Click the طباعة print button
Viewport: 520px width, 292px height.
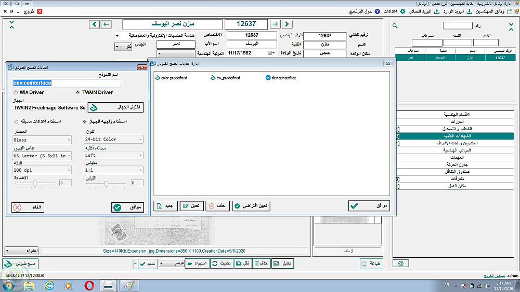point(371,263)
